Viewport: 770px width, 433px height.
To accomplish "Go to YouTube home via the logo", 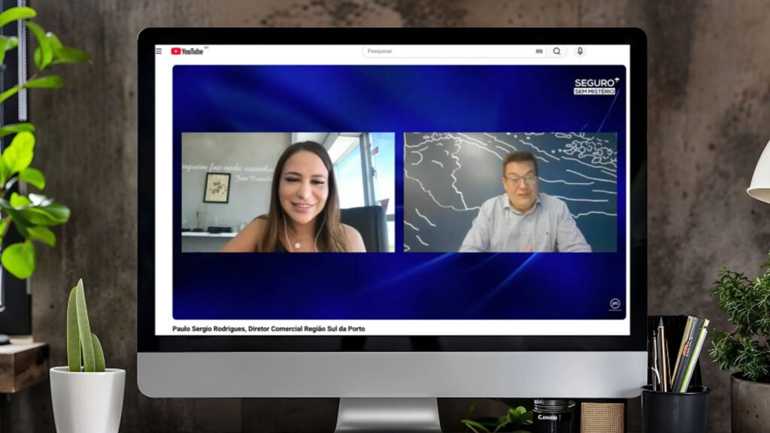I will [187, 51].
